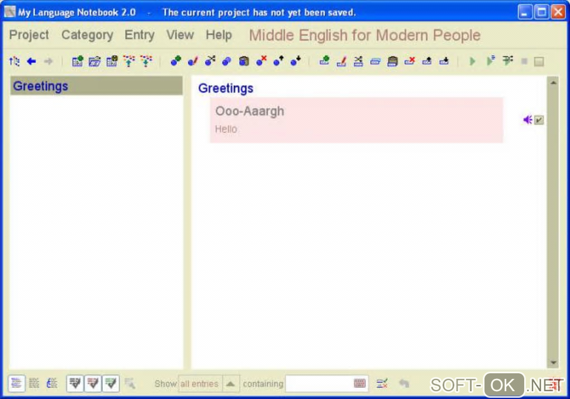570x399 pixels.
Task: Expand Show dropdown with the up-arrow button
Action: [231, 384]
